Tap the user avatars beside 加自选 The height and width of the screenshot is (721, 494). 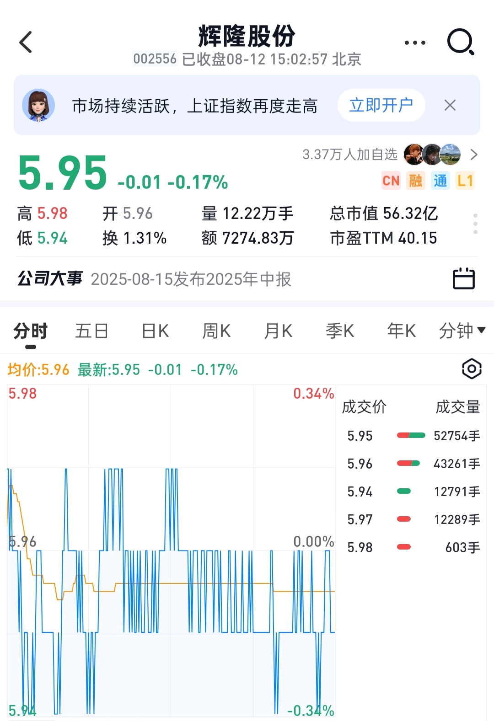pos(432,155)
